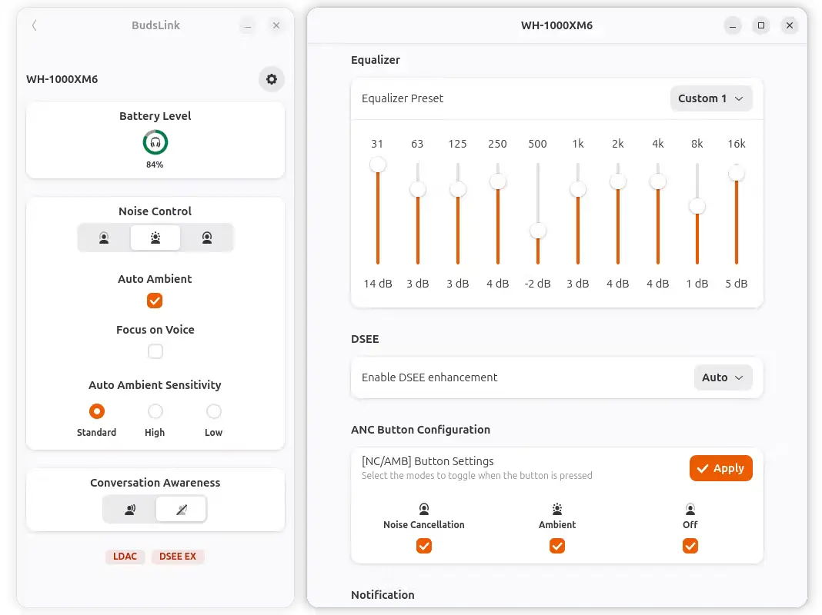Maximize the WH-1000XM6 settings window
The height and width of the screenshot is (615, 822).
click(x=761, y=25)
